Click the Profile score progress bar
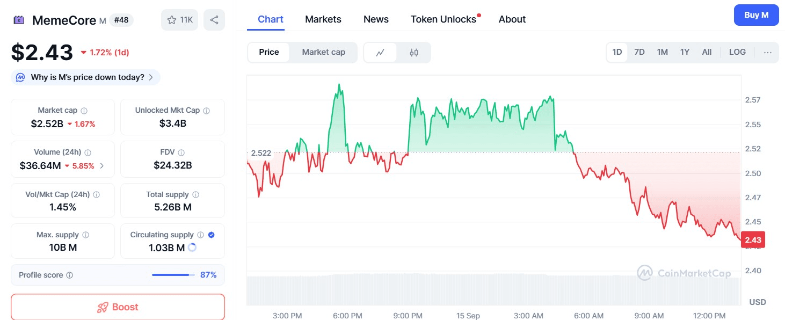Screen dimensions: 785x320 point(173,275)
